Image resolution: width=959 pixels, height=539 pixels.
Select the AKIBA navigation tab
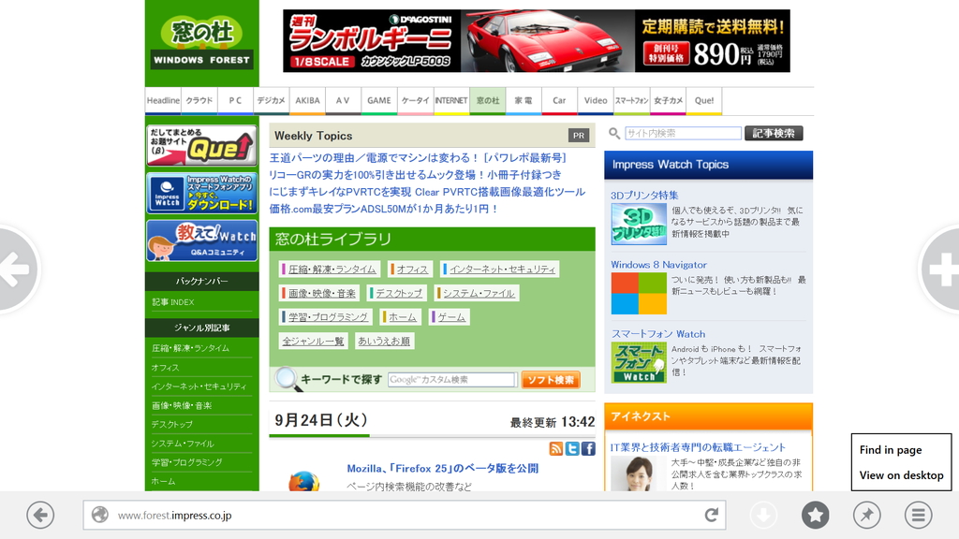(x=307, y=101)
